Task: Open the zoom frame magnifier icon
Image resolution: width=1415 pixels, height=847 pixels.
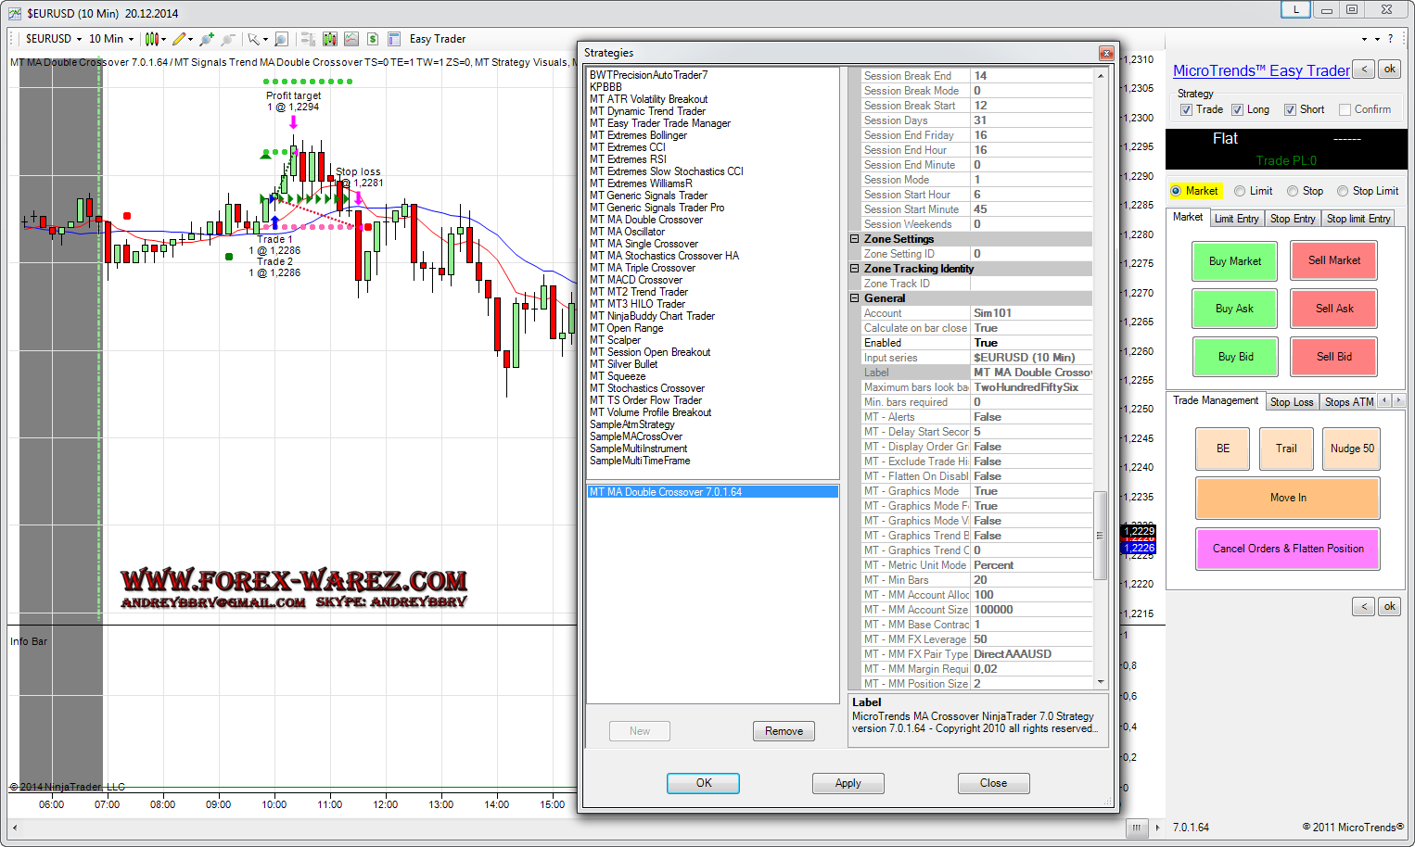Action: point(281,39)
